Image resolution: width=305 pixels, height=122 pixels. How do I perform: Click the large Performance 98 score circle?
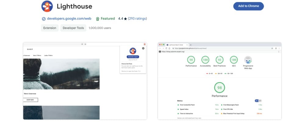(x=220, y=88)
